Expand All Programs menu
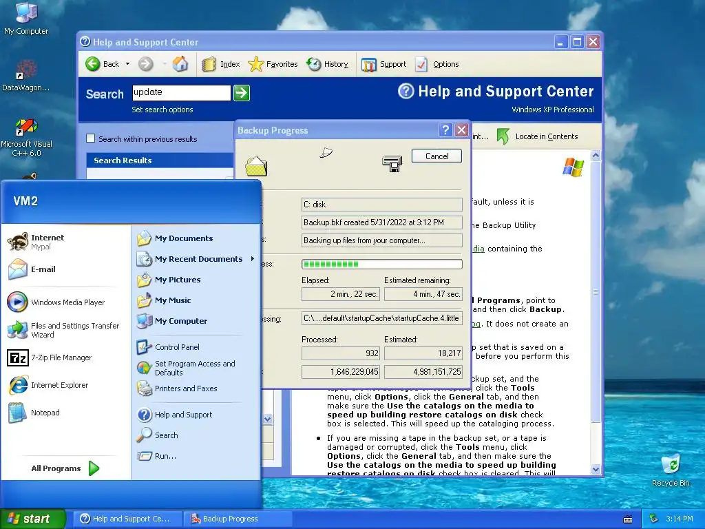 coord(65,468)
